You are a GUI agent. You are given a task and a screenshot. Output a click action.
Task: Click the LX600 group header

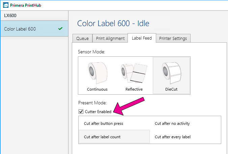point(34,15)
